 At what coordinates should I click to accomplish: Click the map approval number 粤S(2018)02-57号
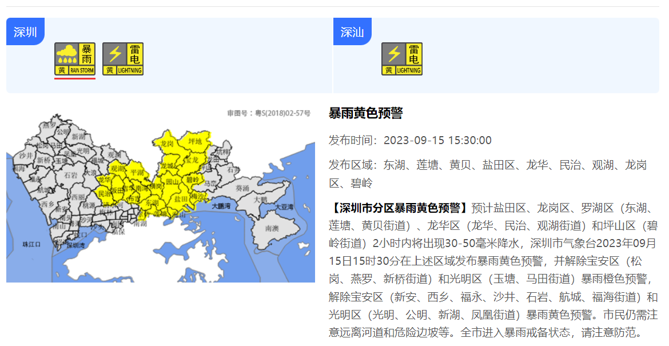[269, 114]
